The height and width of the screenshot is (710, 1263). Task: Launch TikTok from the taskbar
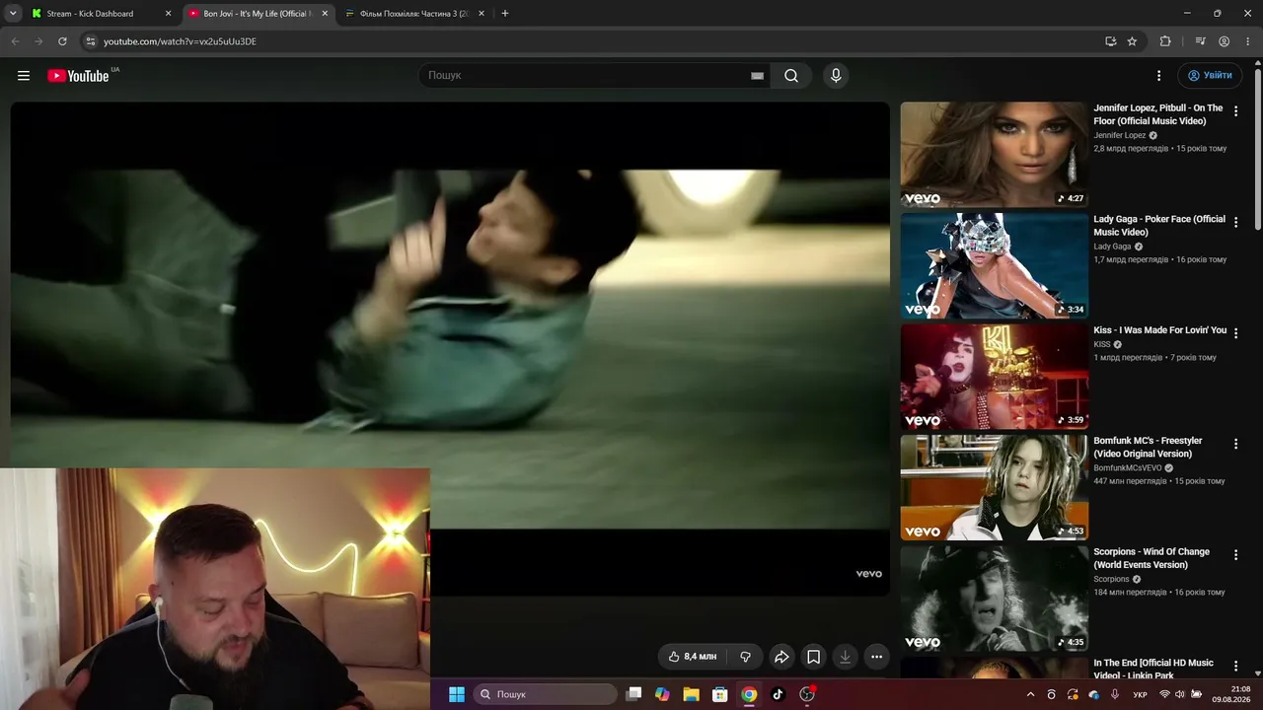pos(778,694)
